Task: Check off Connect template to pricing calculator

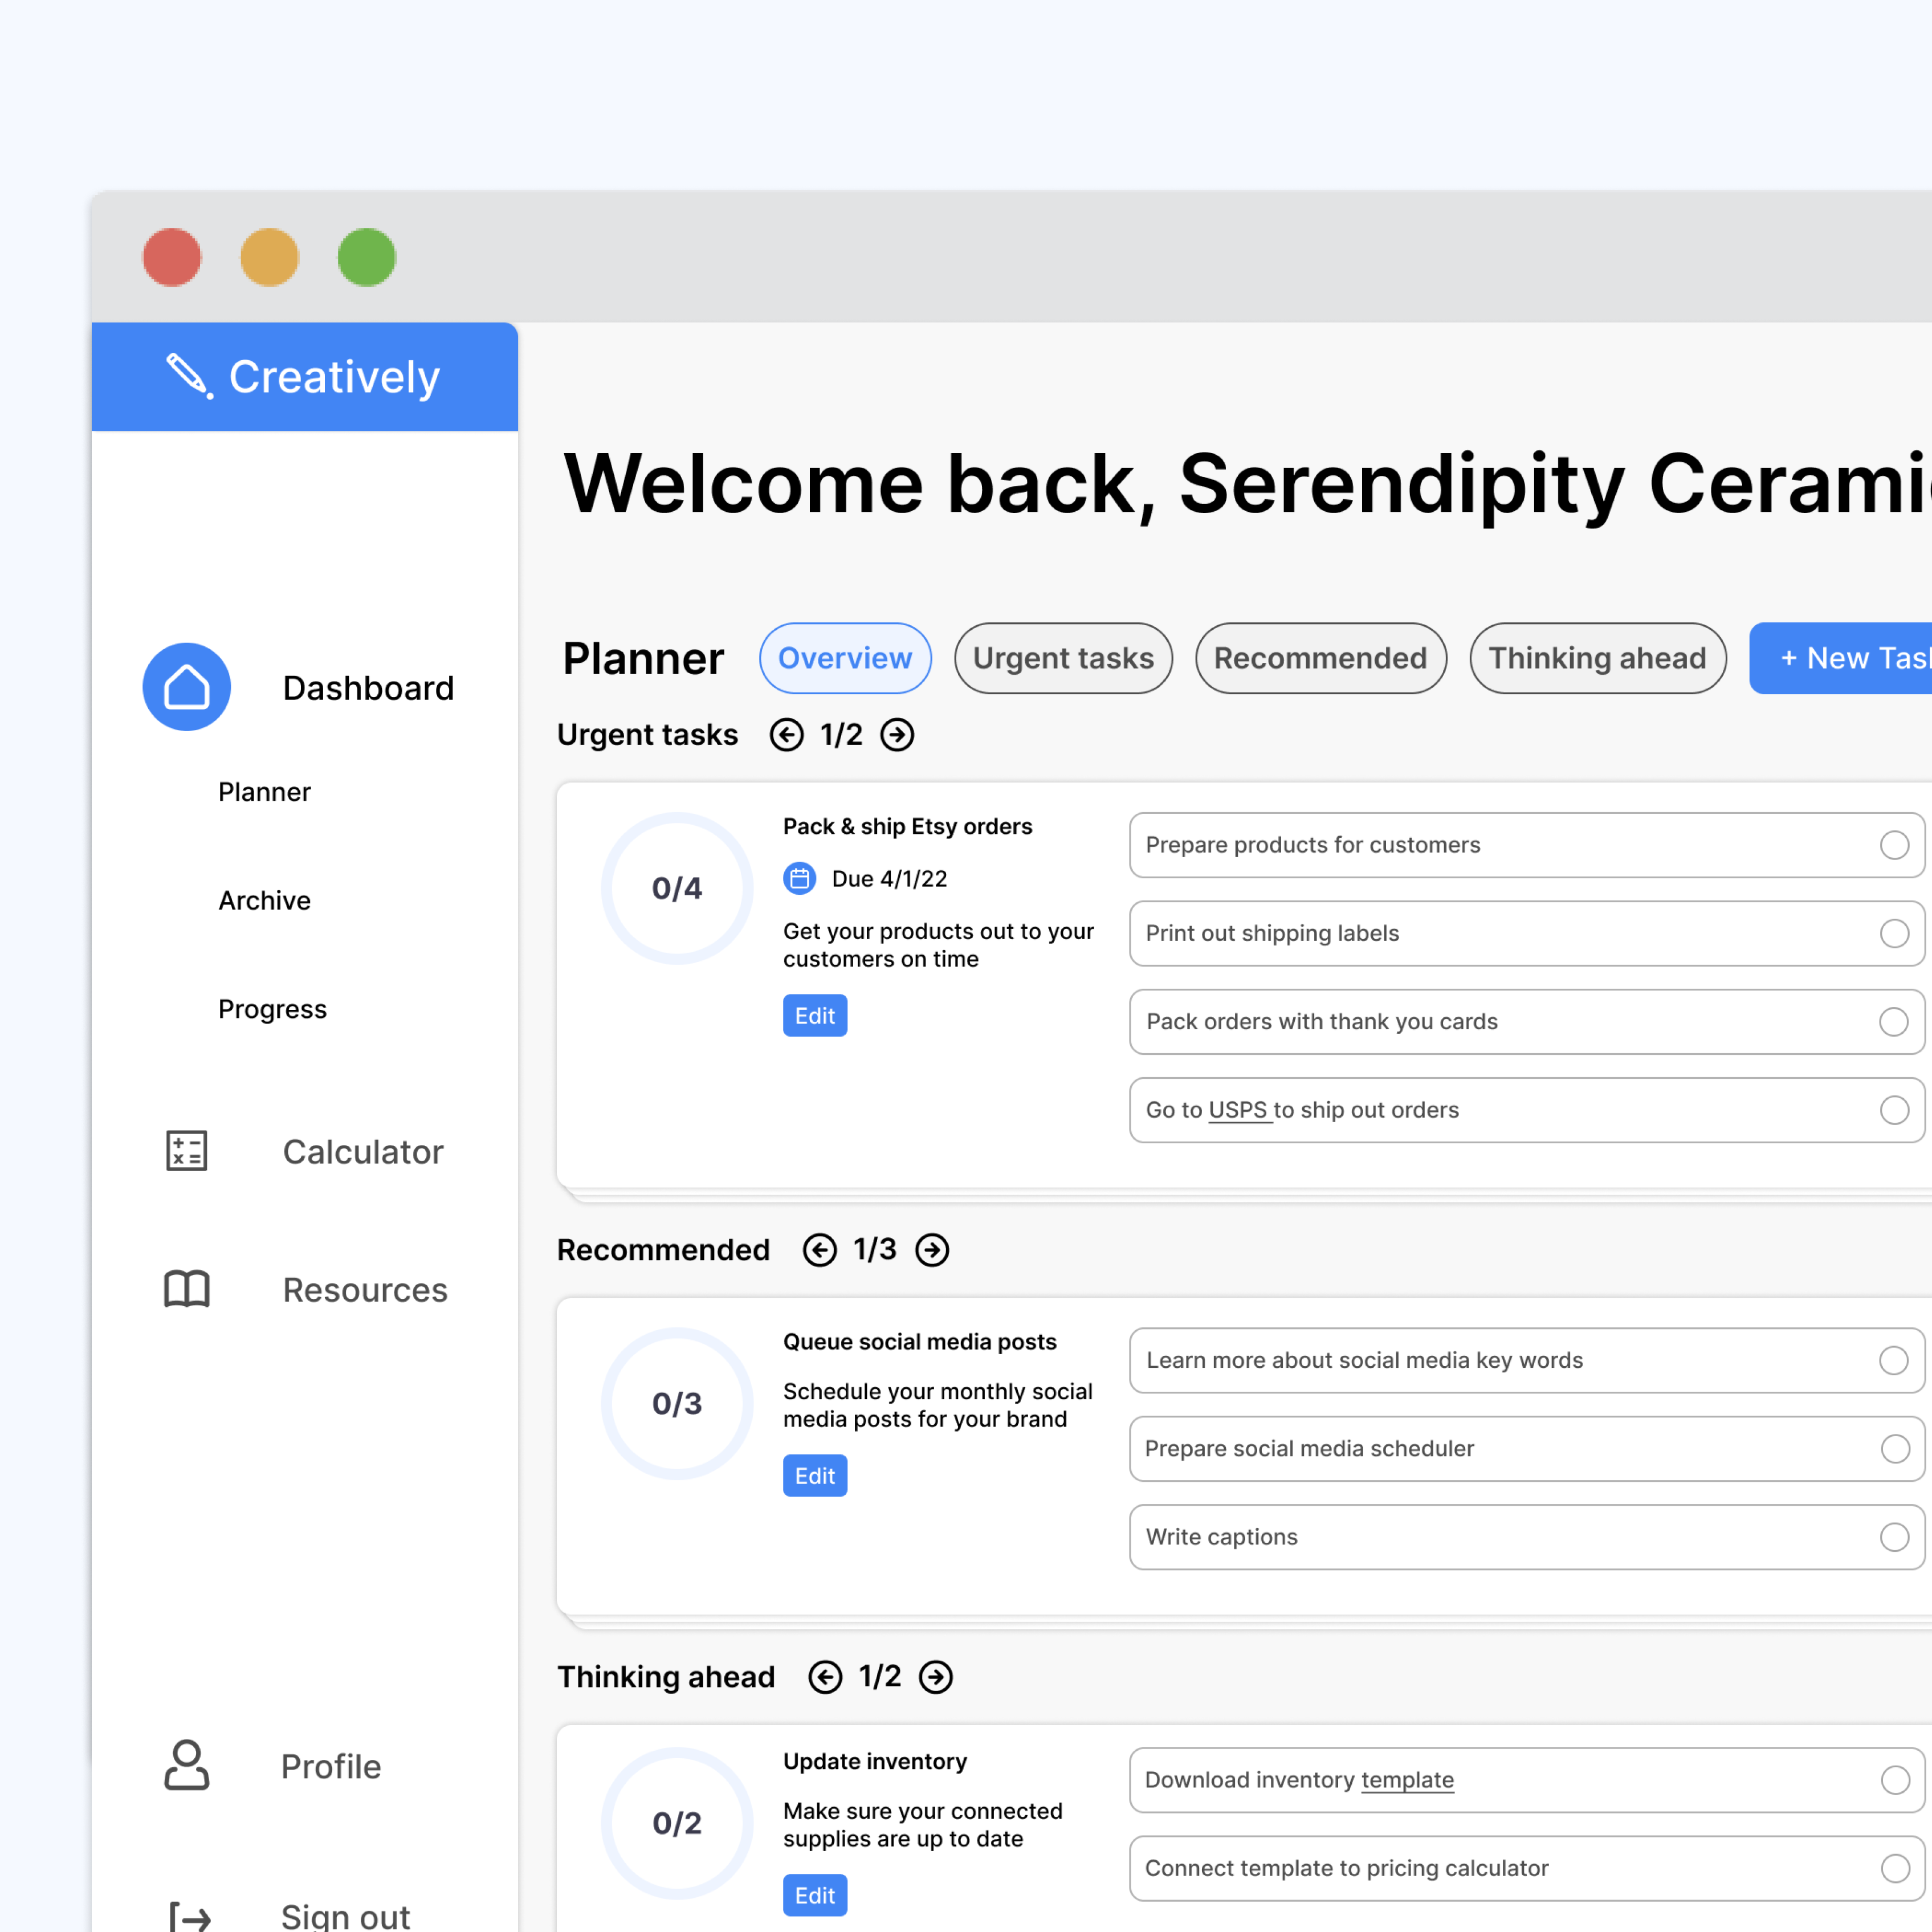Action: [1895, 1868]
